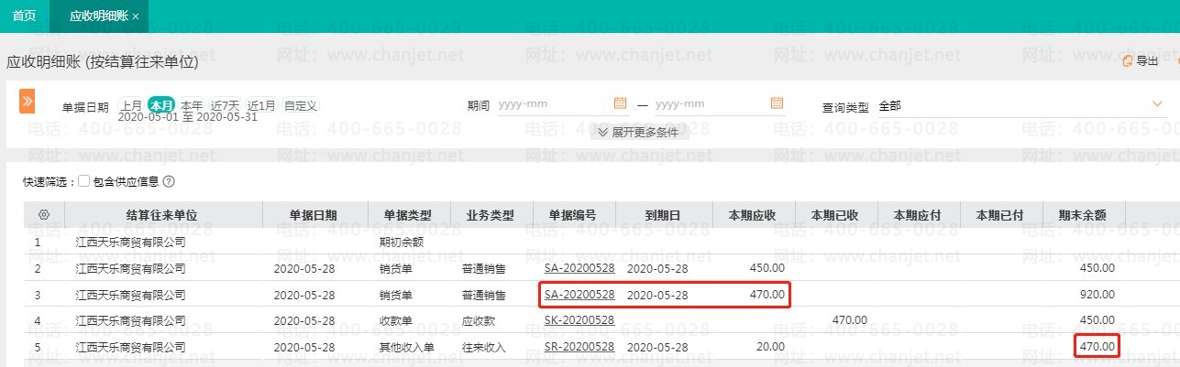Toggle the 包含供应信息 checkbox
Viewport: 1180px width, 367px height.
click(x=84, y=181)
